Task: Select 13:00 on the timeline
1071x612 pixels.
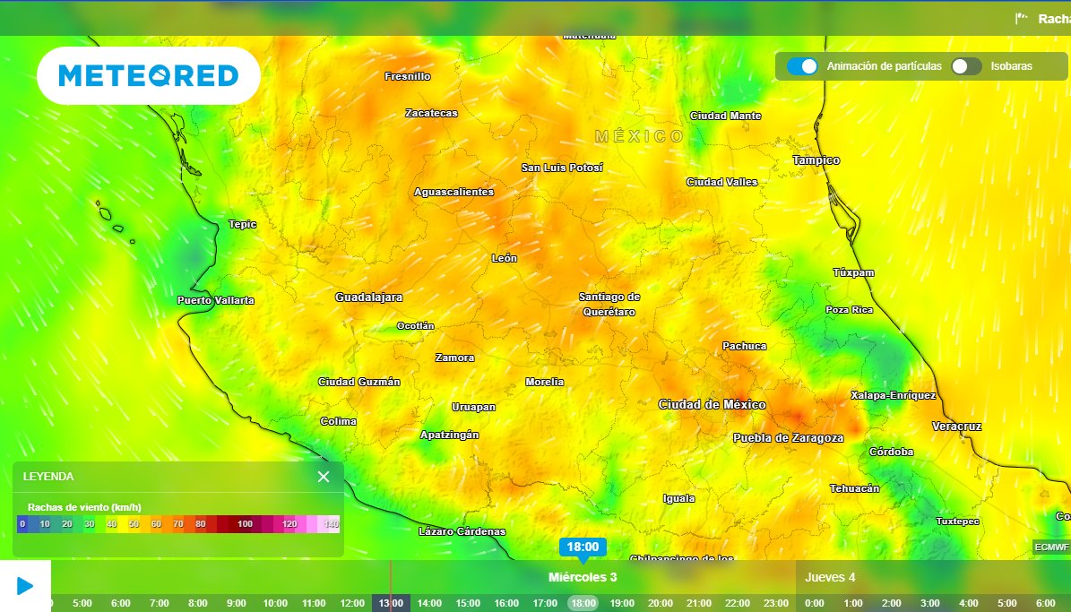Action: (x=391, y=603)
